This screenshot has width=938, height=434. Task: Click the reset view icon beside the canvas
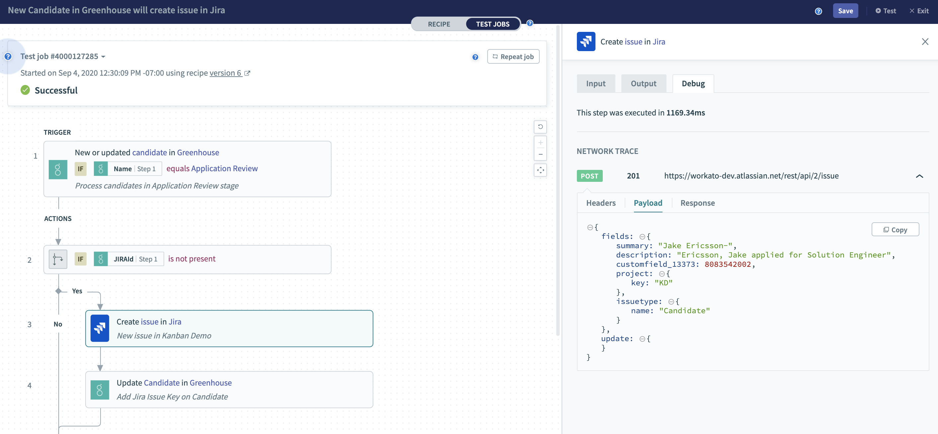pyautogui.click(x=540, y=127)
